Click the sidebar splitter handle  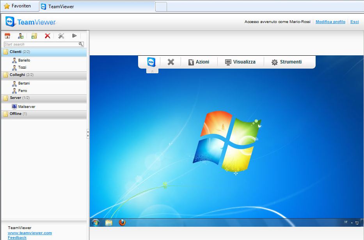88,134
